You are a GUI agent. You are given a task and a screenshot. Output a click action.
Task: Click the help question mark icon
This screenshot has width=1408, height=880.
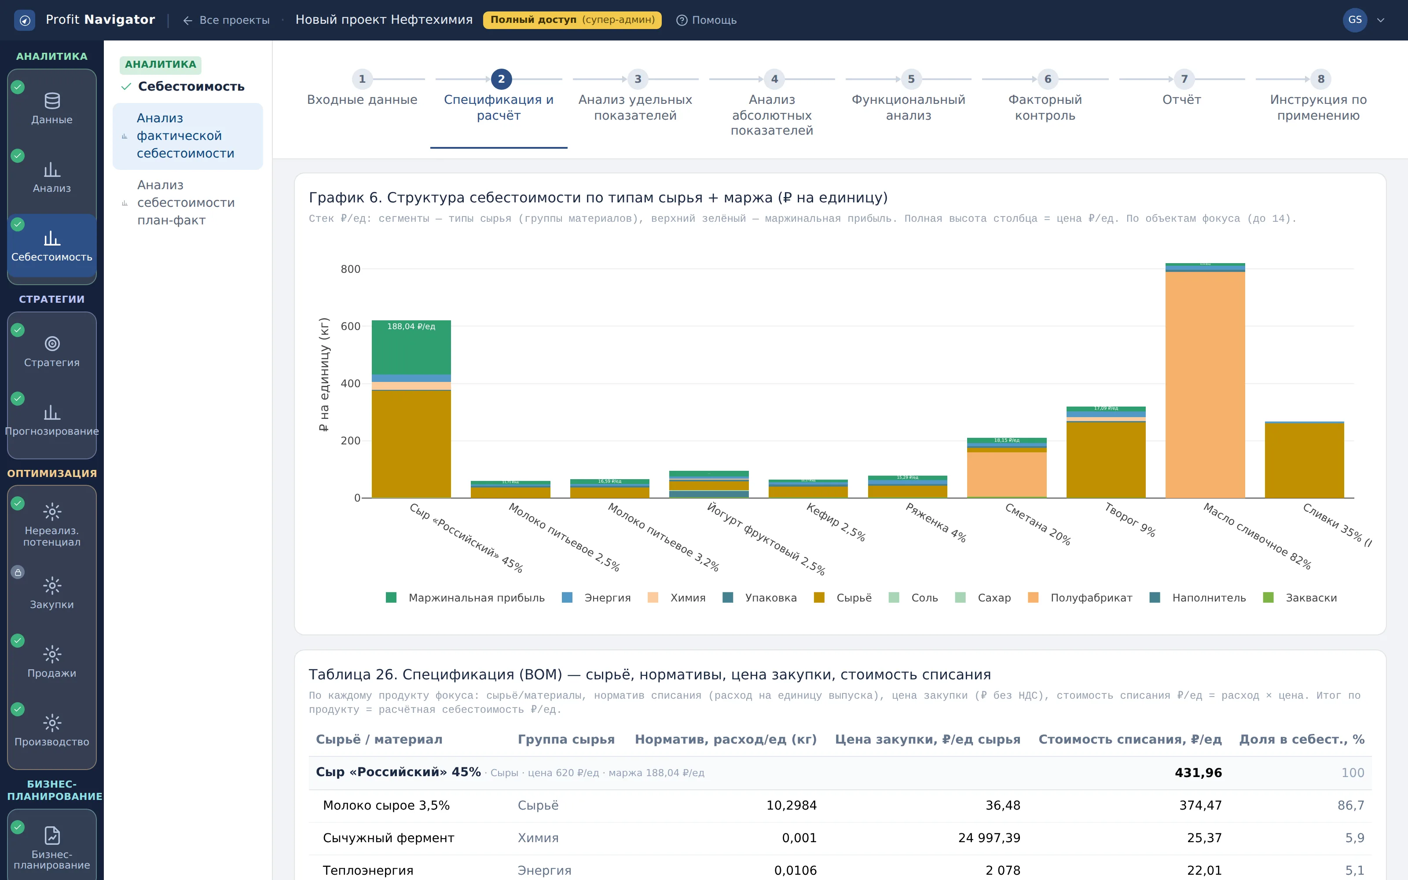681,20
